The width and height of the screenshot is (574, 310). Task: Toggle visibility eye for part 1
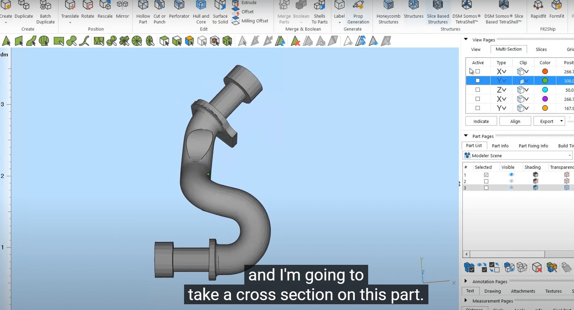[x=511, y=175]
